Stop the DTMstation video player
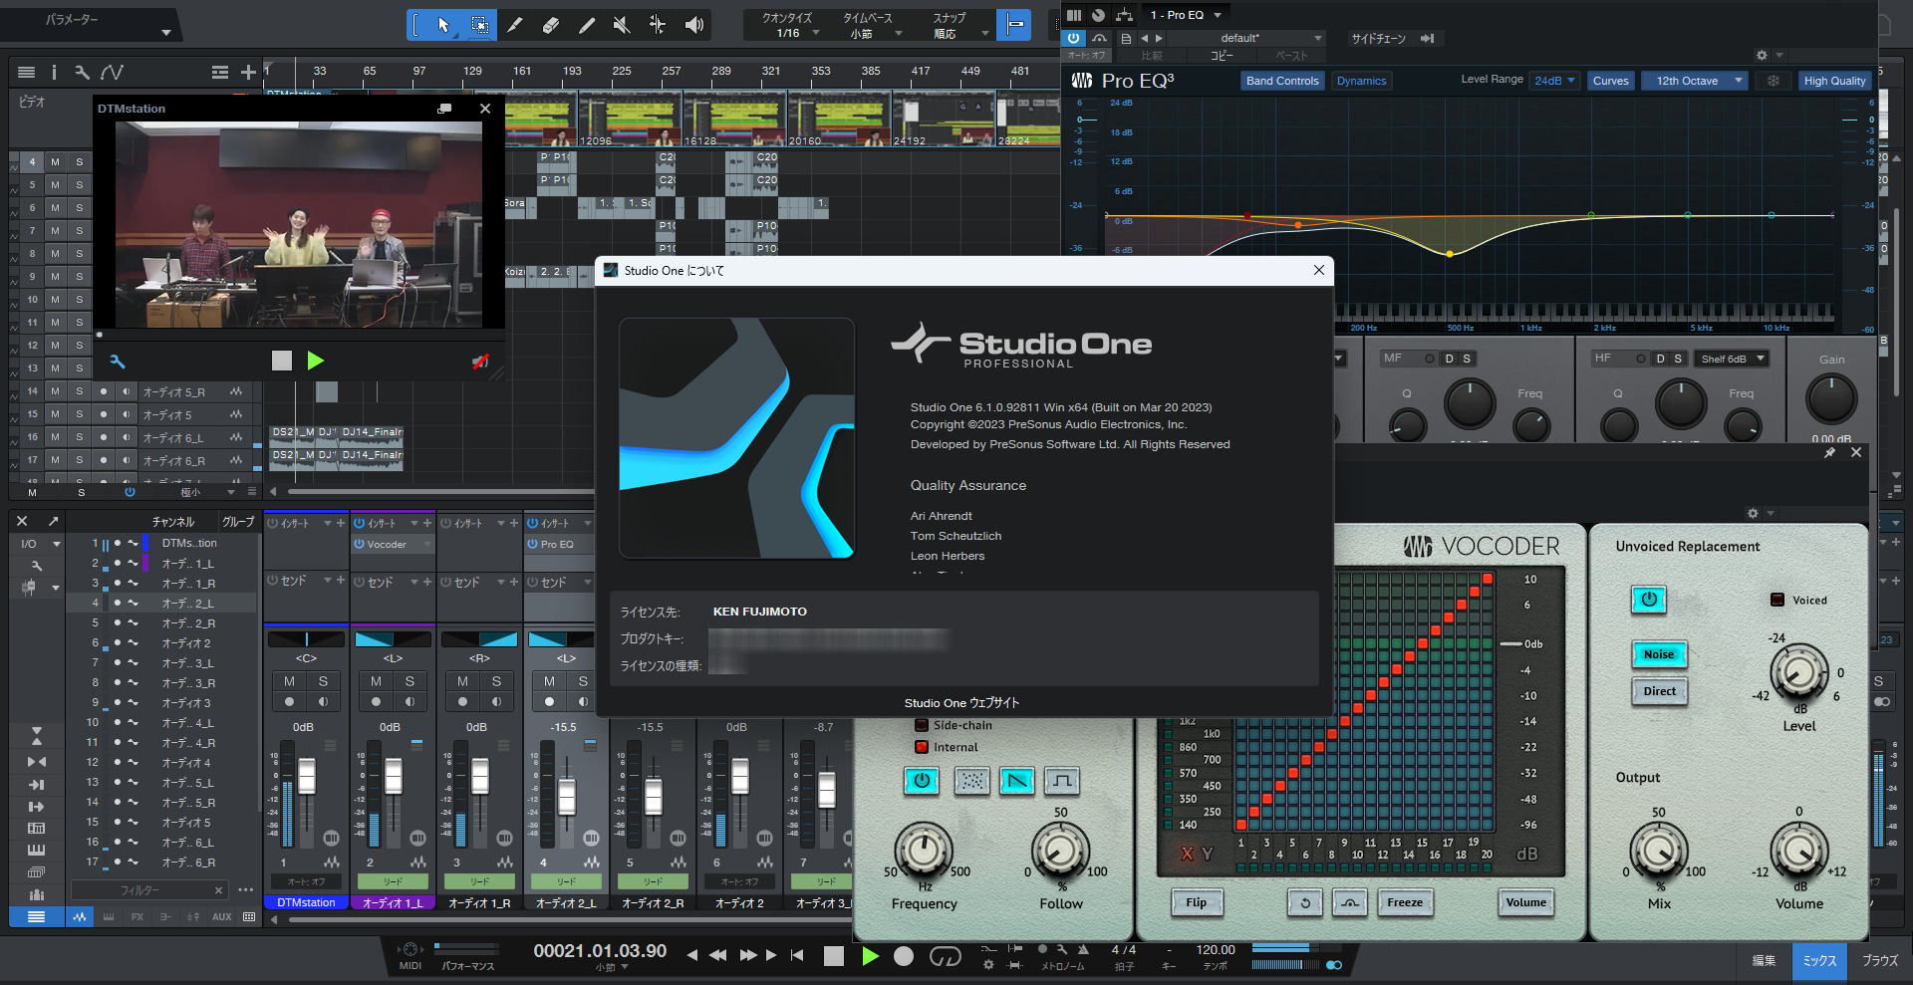 (x=282, y=361)
